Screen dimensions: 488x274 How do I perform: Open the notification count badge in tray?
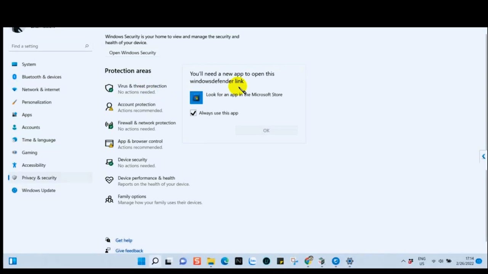(479, 261)
